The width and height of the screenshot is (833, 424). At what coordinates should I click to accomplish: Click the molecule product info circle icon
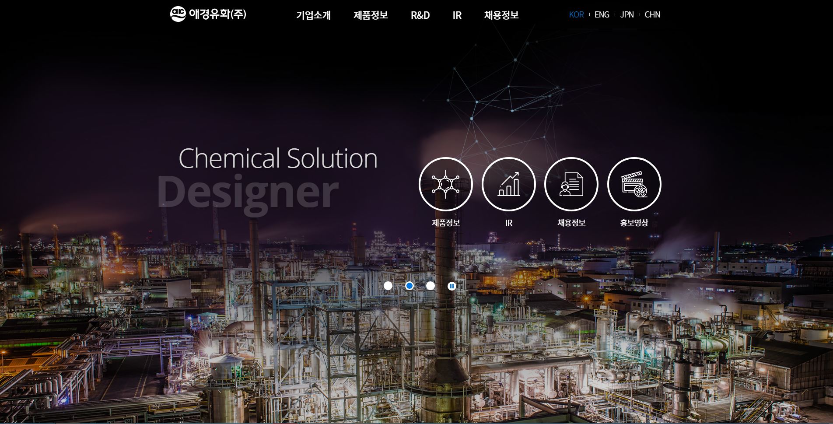(x=446, y=184)
